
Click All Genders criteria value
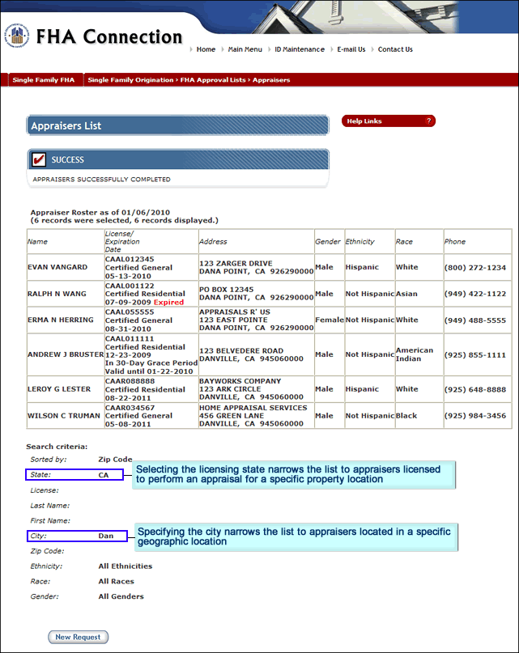121,596
